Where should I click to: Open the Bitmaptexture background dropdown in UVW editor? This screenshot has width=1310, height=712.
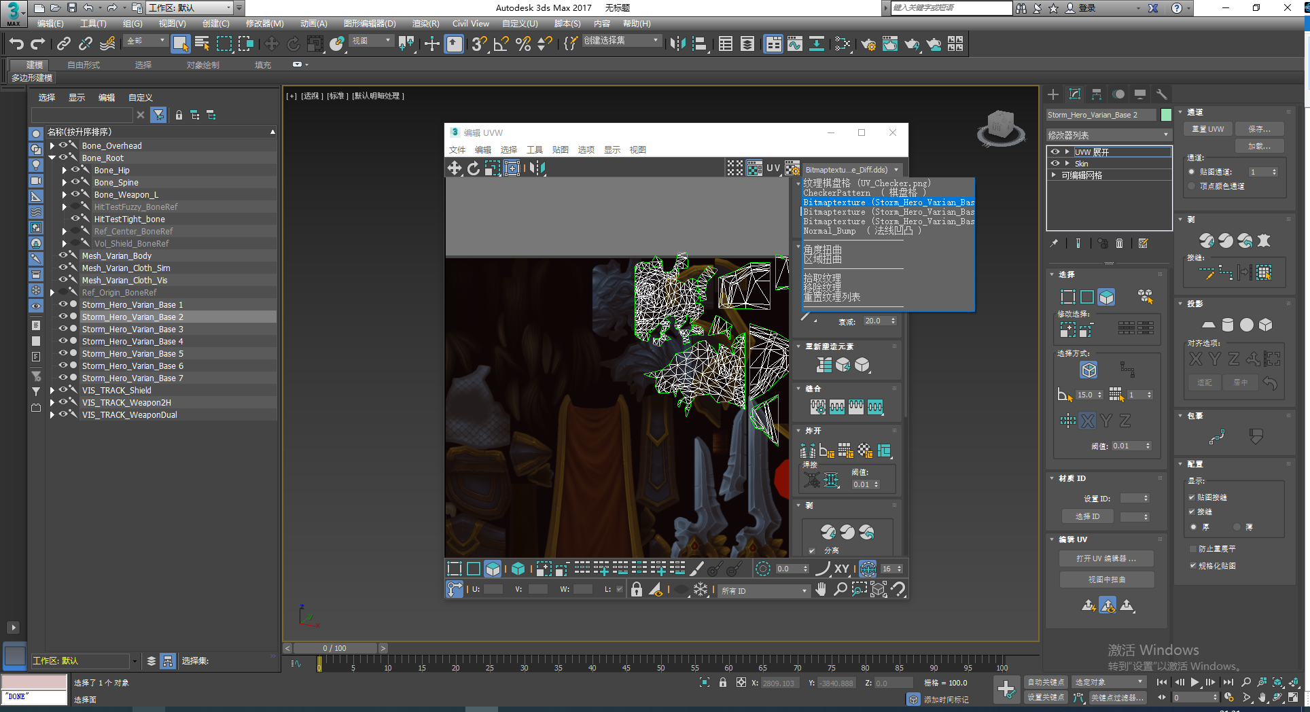(853, 170)
